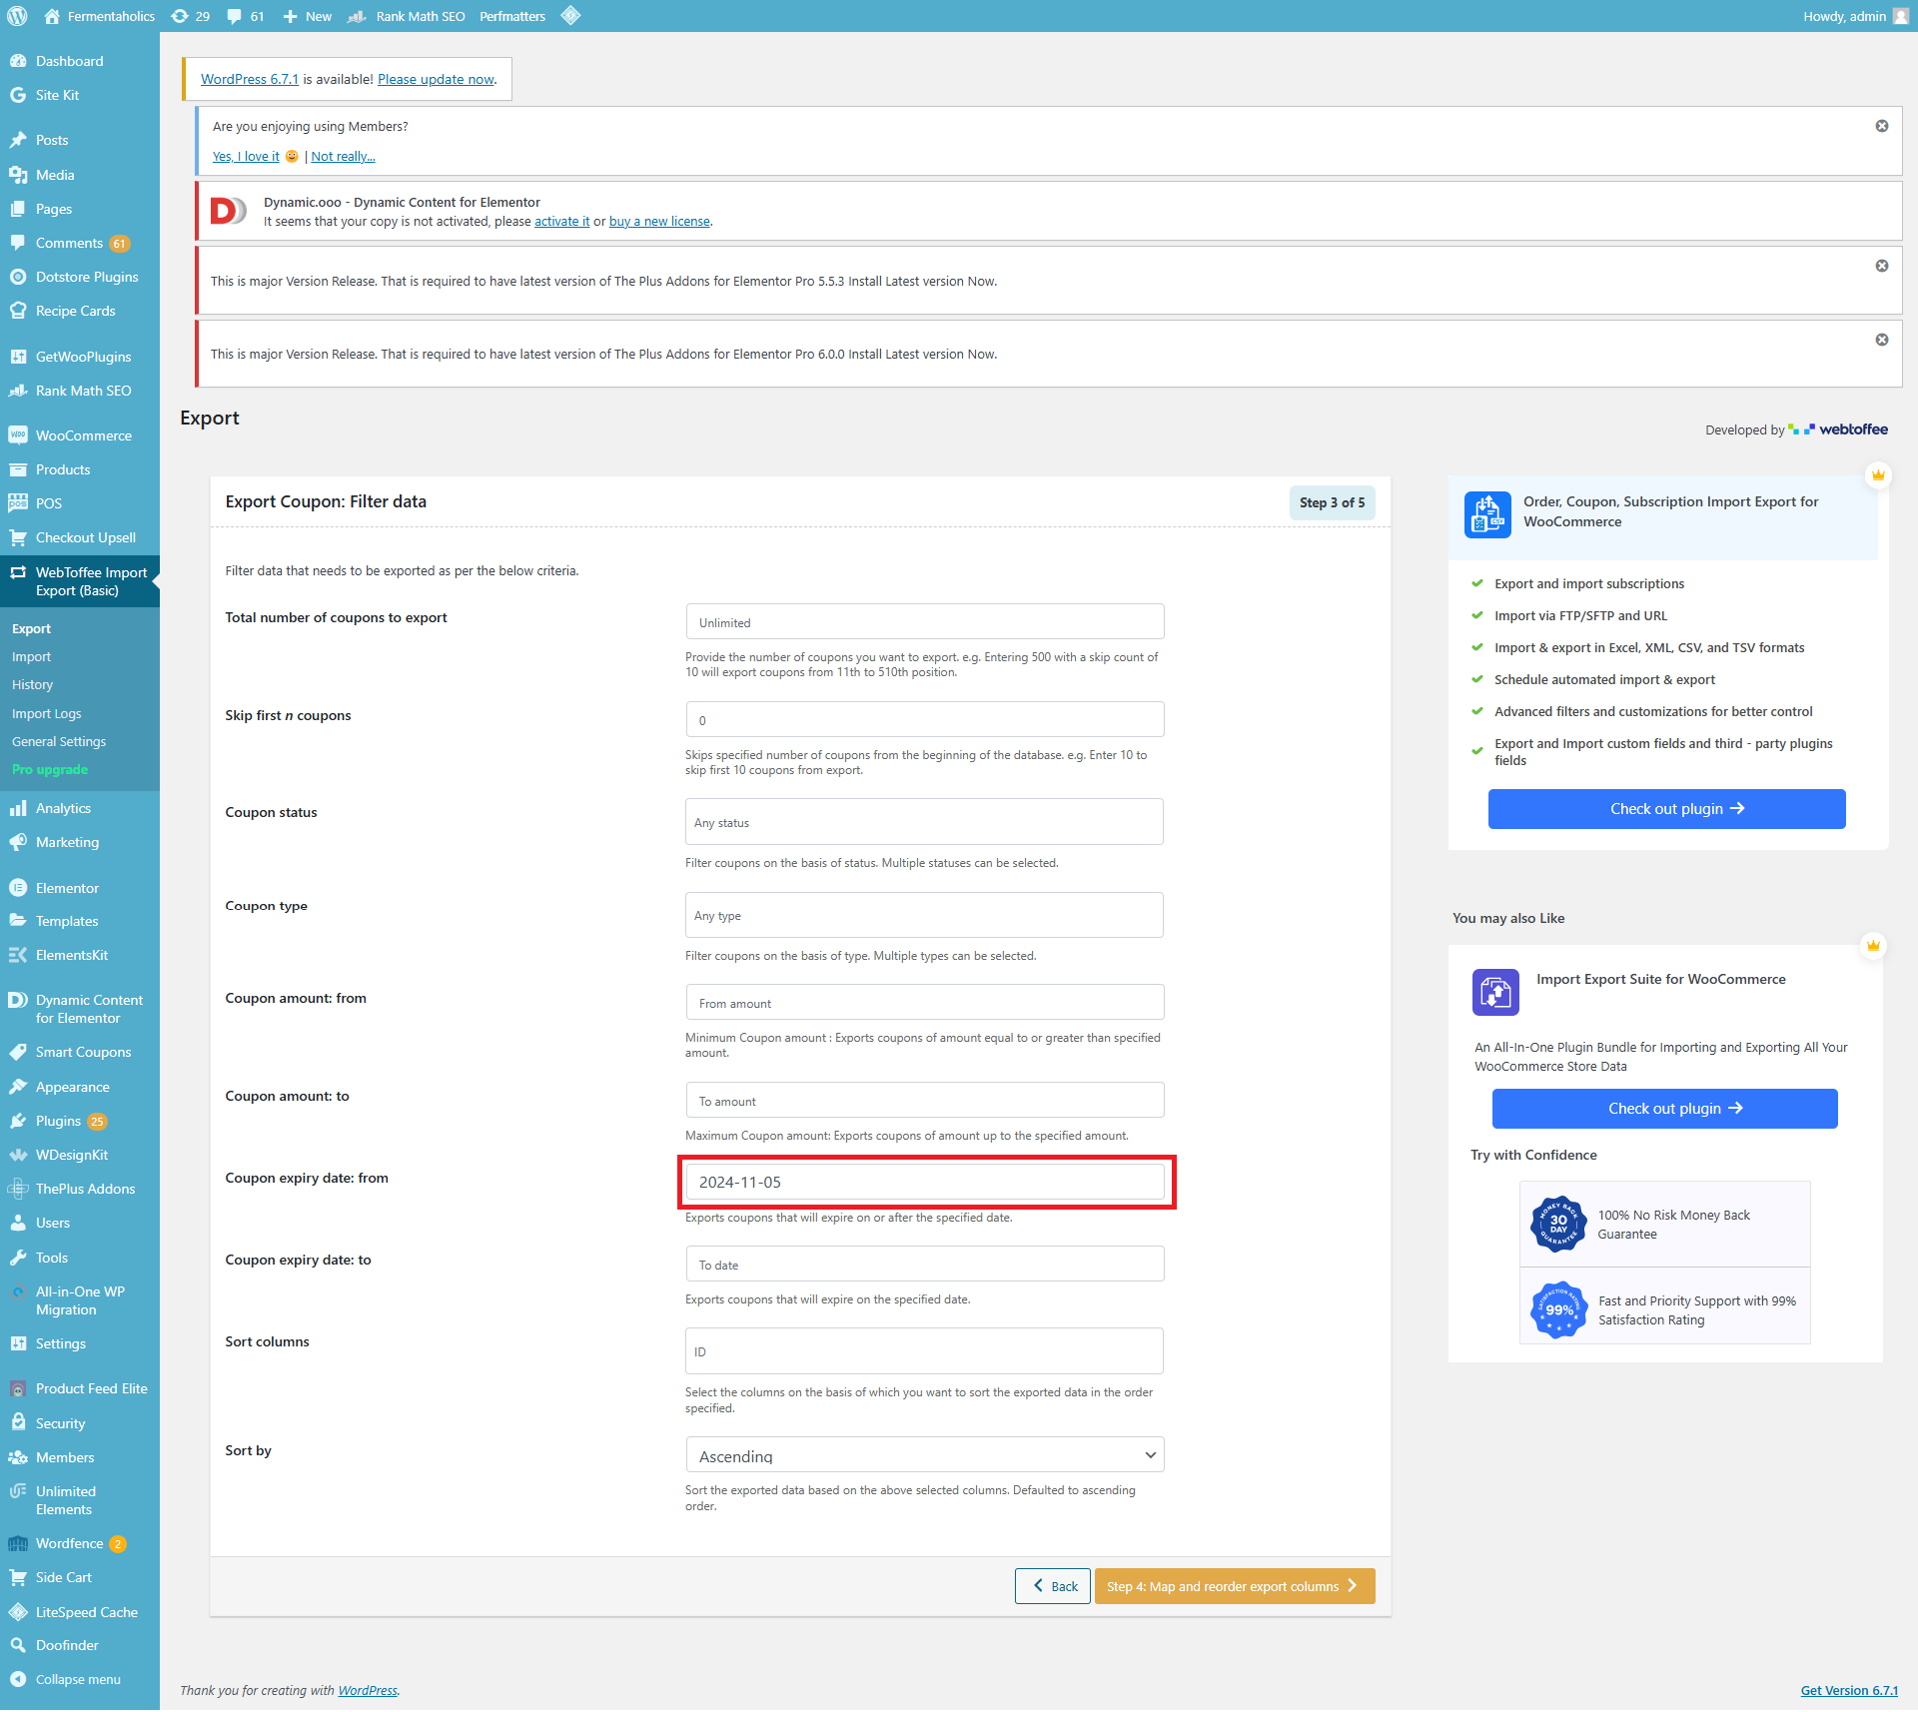Dismiss the Elementor Pro 6.0.0 notice

pos(1882,340)
